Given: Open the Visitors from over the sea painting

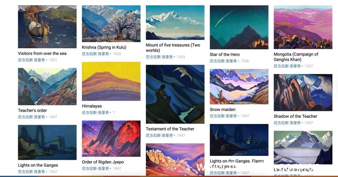Looking at the screenshot, I should [x=47, y=27].
